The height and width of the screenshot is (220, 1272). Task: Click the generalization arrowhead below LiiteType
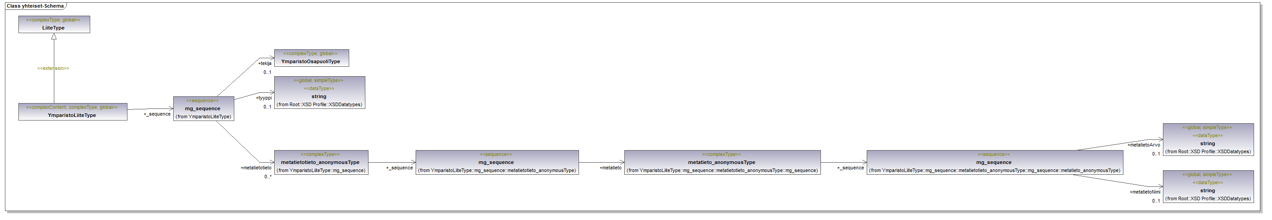(x=54, y=36)
